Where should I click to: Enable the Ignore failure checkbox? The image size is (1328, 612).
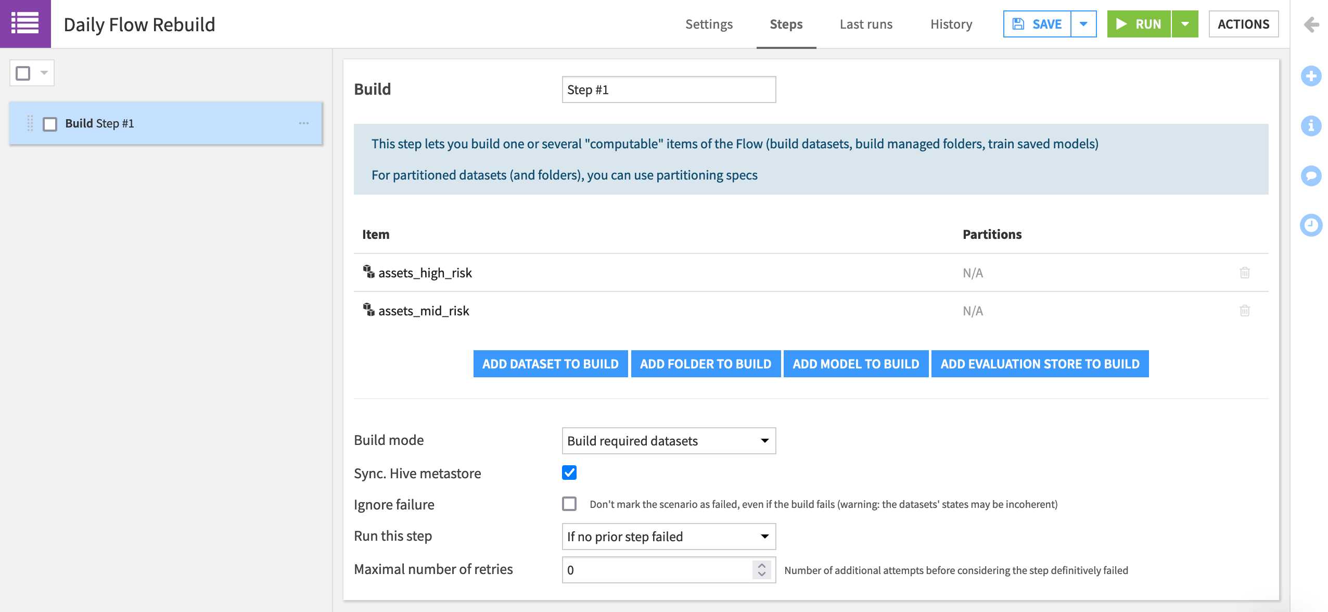[x=569, y=504]
